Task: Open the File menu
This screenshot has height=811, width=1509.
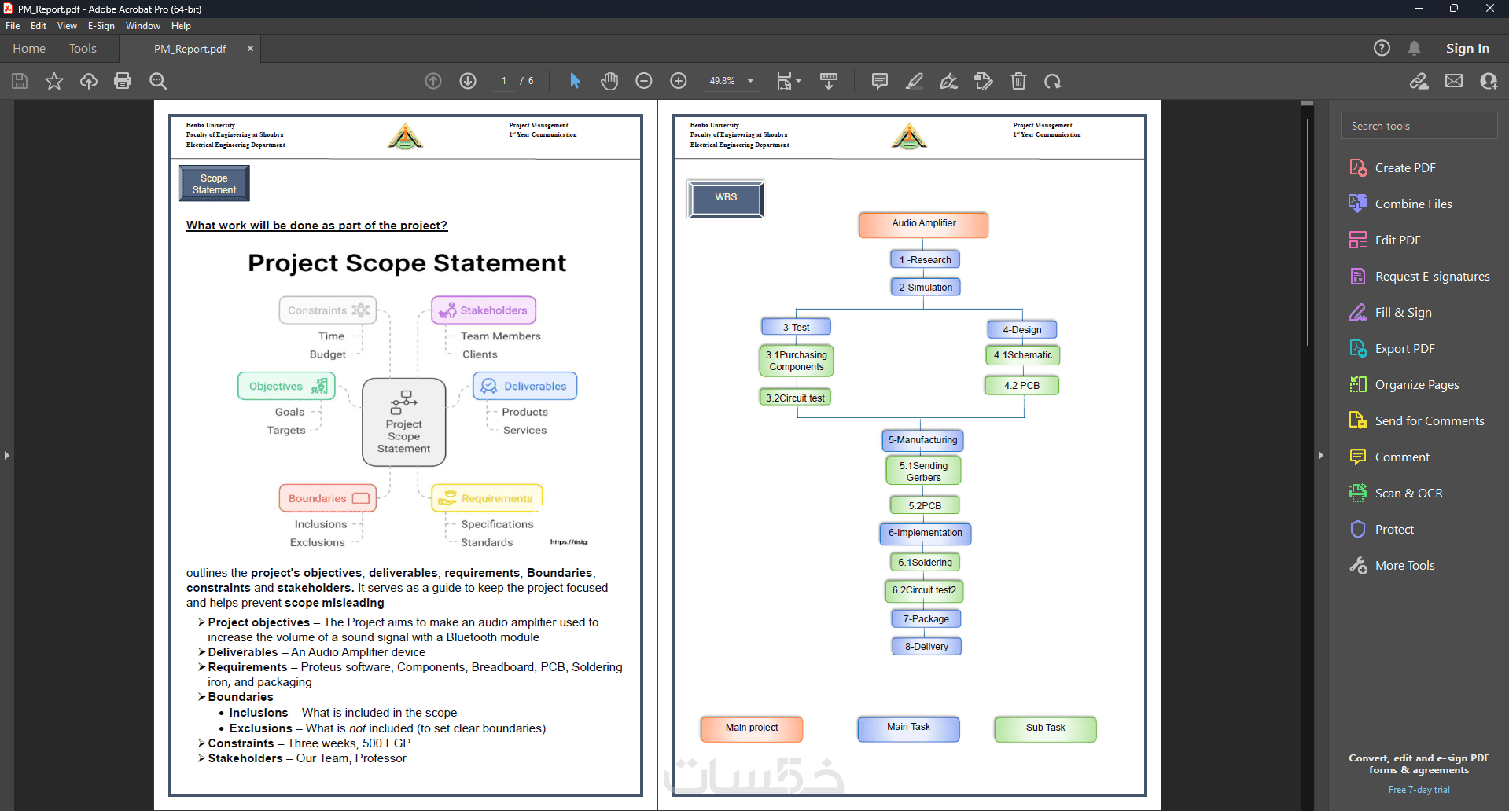Action: (x=13, y=26)
